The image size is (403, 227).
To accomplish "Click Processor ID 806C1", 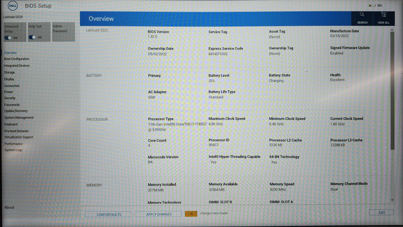I will click(x=214, y=145).
